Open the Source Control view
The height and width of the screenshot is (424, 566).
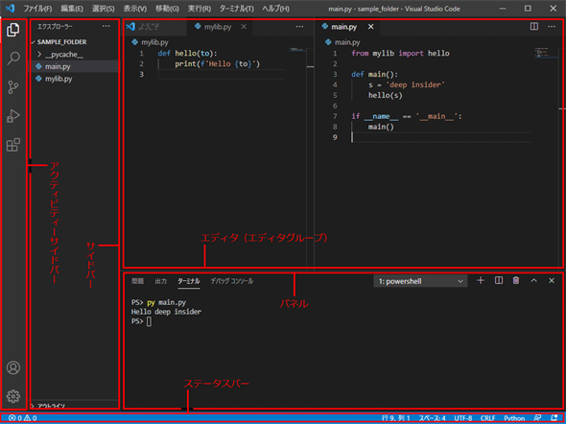(13, 87)
